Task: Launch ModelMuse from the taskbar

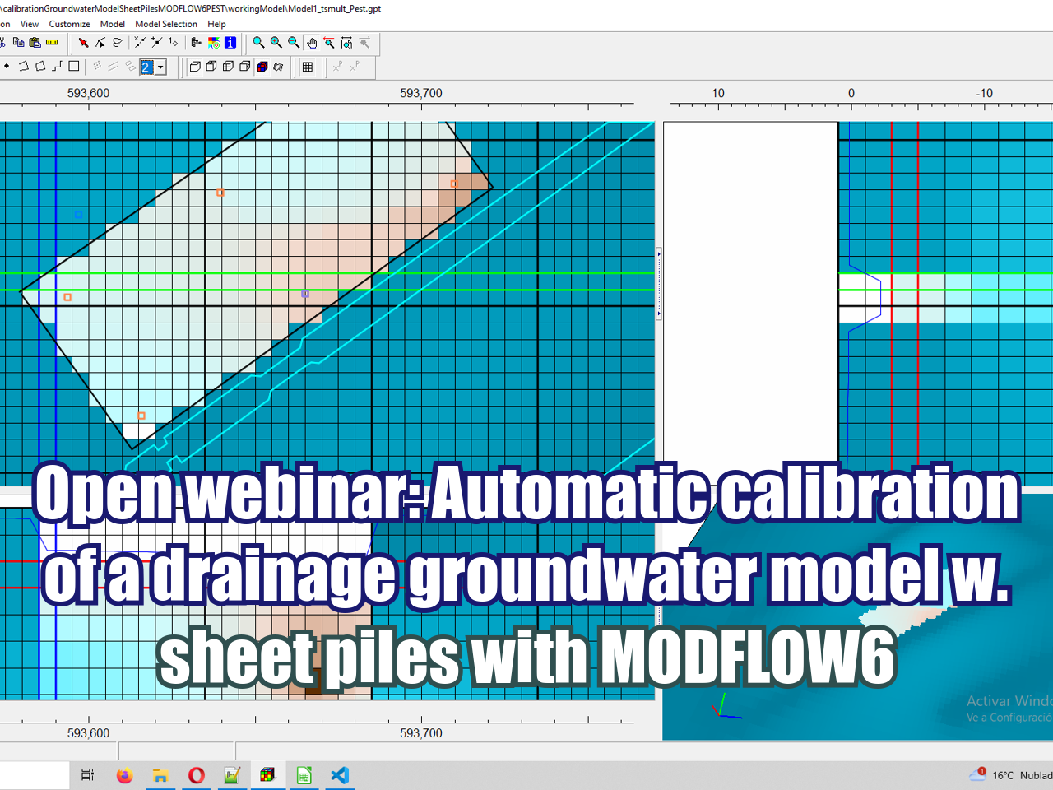Action: (267, 774)
